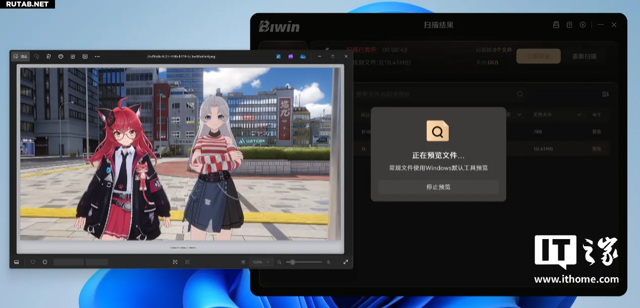Toggle list sort view icon in Biwin

[605, 94]
